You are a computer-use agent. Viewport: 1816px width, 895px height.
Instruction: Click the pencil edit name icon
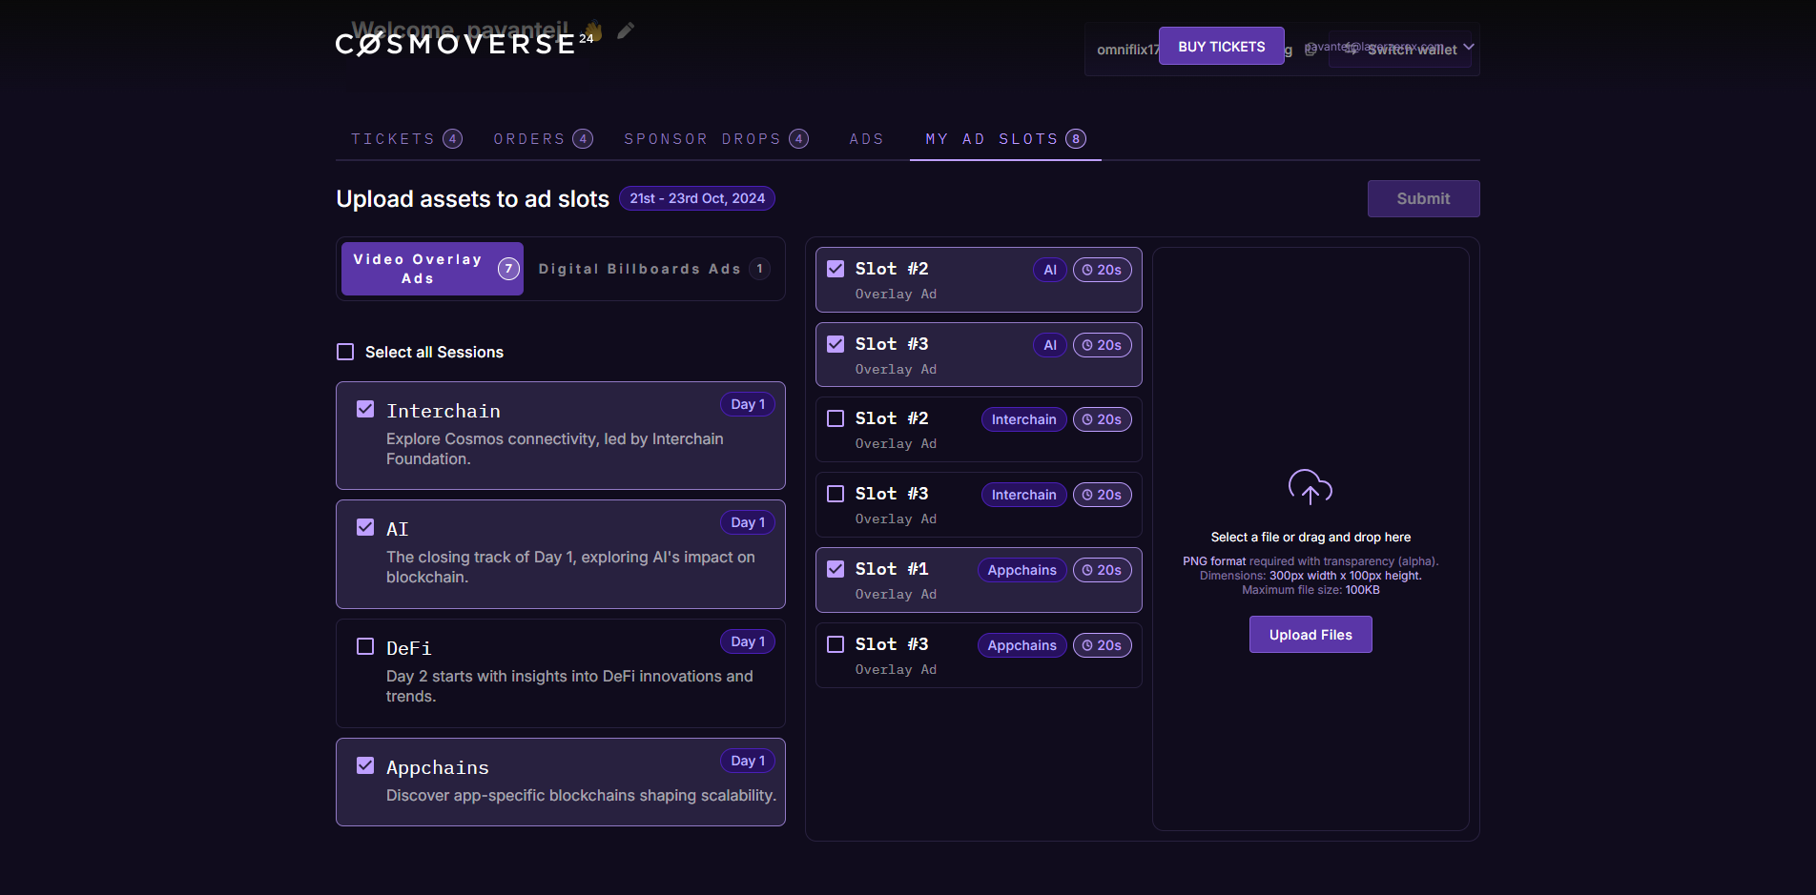click(625, 31)
